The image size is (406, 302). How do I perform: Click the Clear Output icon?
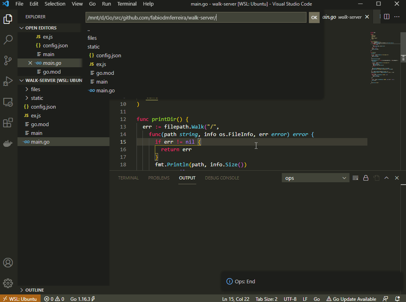pyautogui.click(x=355, y=178)
